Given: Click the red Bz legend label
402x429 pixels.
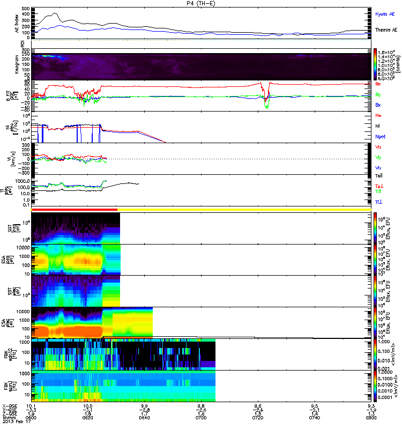Looking at the screenshot, I should click(378, 84).
